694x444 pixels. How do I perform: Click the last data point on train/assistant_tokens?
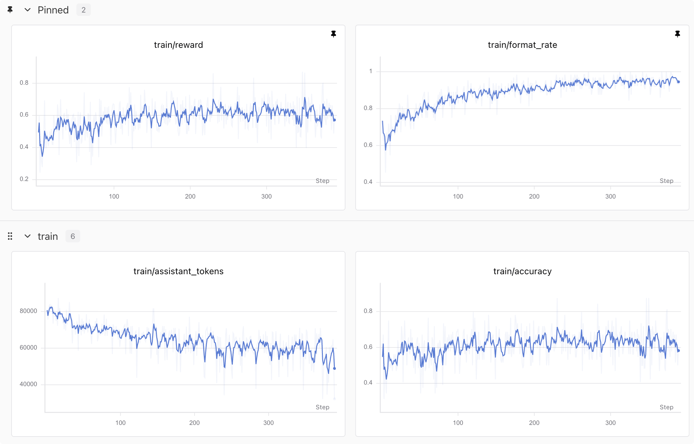[x=334, y=369]
